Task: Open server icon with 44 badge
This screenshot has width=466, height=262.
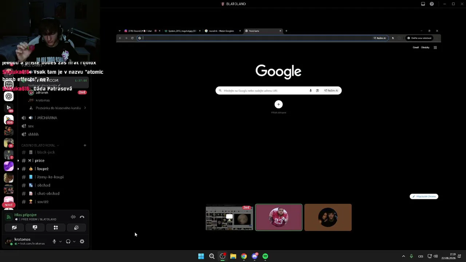Action: coord(9,108)
